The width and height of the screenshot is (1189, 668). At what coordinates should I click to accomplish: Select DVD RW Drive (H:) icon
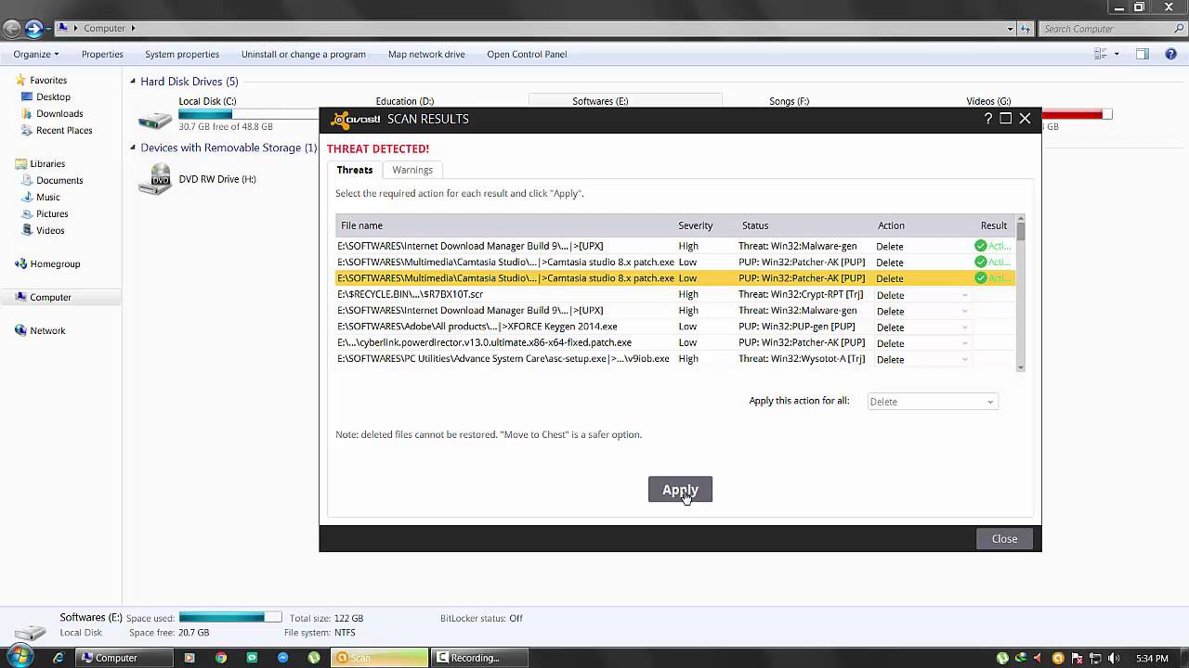tap(155, 179)
